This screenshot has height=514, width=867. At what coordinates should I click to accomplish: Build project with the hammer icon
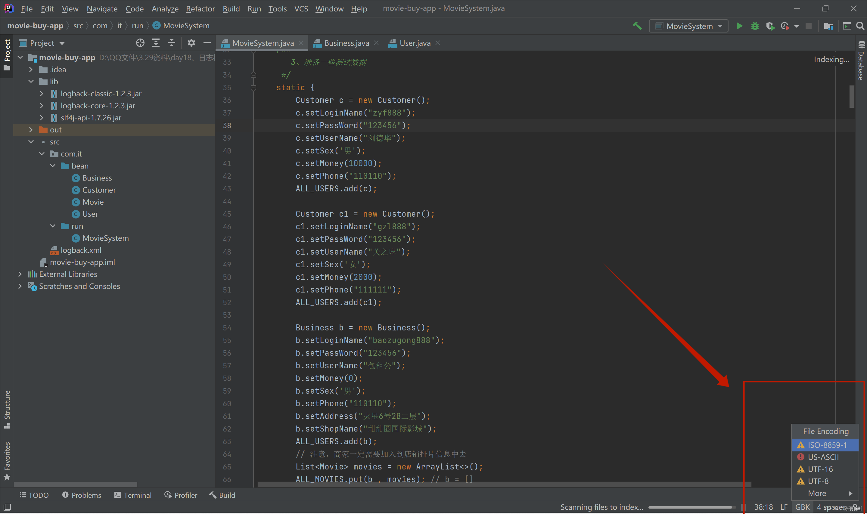click(x=637, y=26)
